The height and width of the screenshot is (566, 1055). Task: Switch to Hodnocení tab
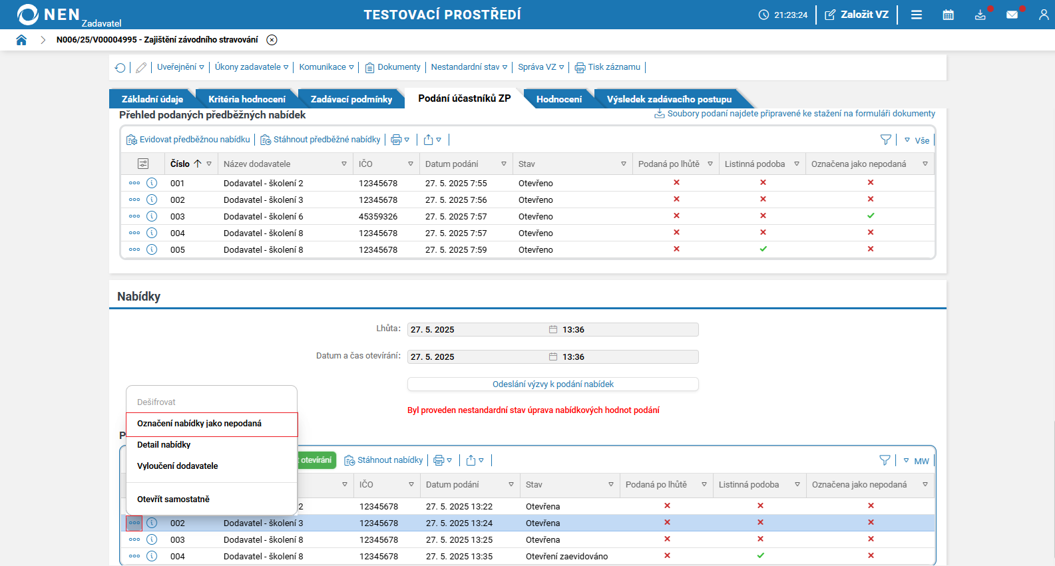(558, 99)
